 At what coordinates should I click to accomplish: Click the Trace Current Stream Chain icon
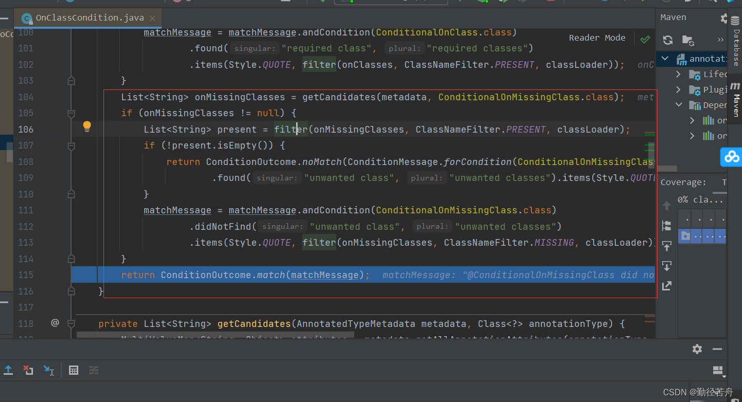click(x=93, y=370)
